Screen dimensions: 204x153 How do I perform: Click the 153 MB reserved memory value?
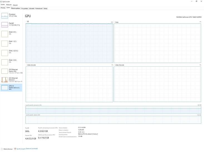[x=80, y=136]
